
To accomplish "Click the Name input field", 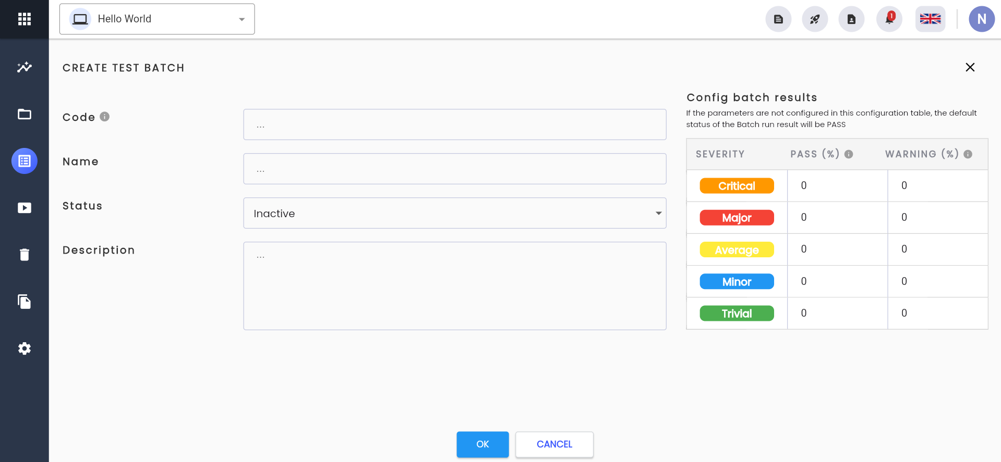I will 455,169.
